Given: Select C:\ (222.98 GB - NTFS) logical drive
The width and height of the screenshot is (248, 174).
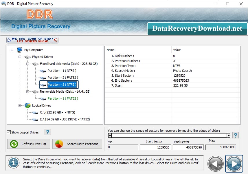Looking at the screenshot, I should 57,112.
